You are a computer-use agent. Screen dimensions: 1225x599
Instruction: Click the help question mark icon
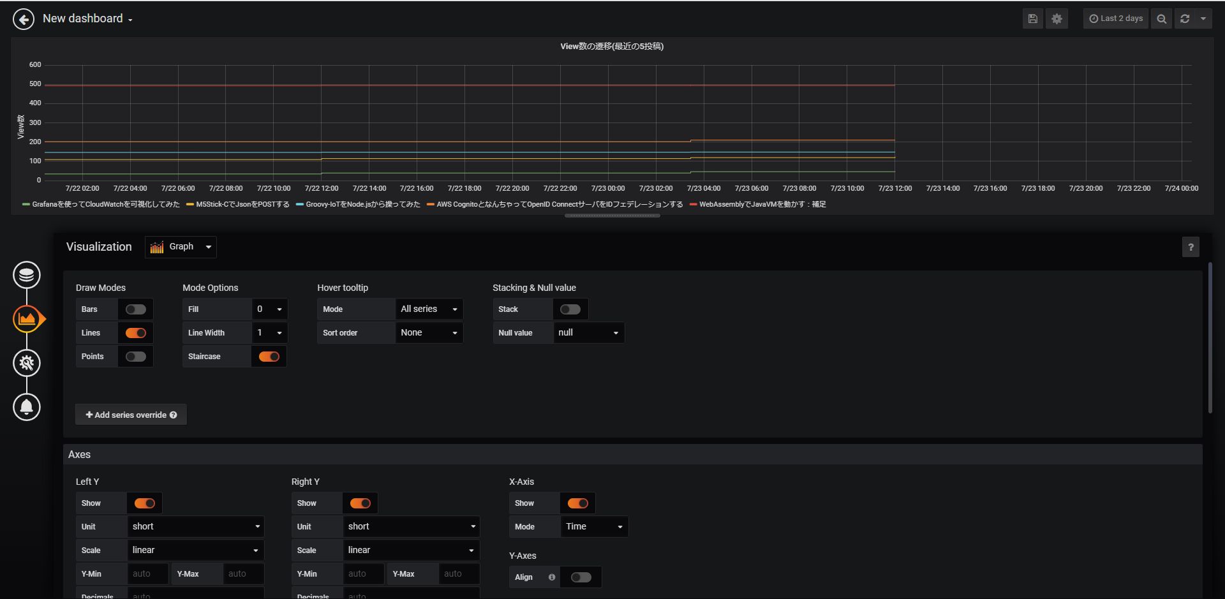coord(1191,247)
